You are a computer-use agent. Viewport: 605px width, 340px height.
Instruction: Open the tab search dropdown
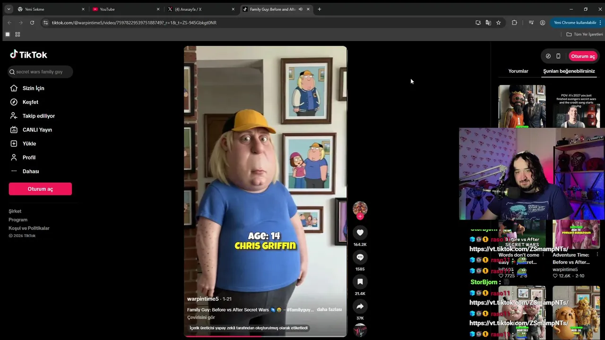click(9, 9)
